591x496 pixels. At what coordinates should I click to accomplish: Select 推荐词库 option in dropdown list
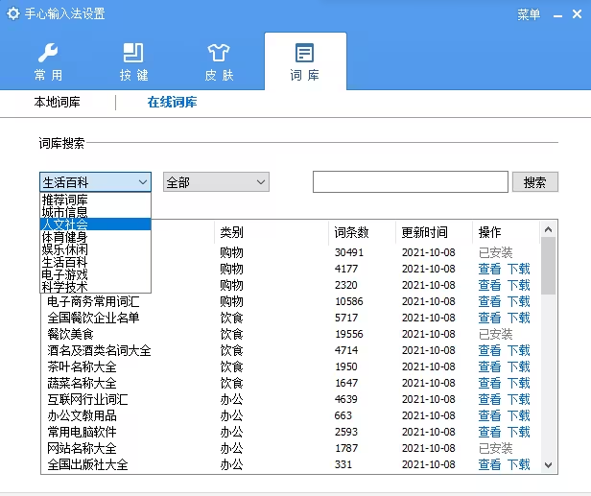point(65,200)
